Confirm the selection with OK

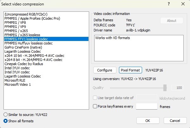pyautogui.click(x=148, y=121)
